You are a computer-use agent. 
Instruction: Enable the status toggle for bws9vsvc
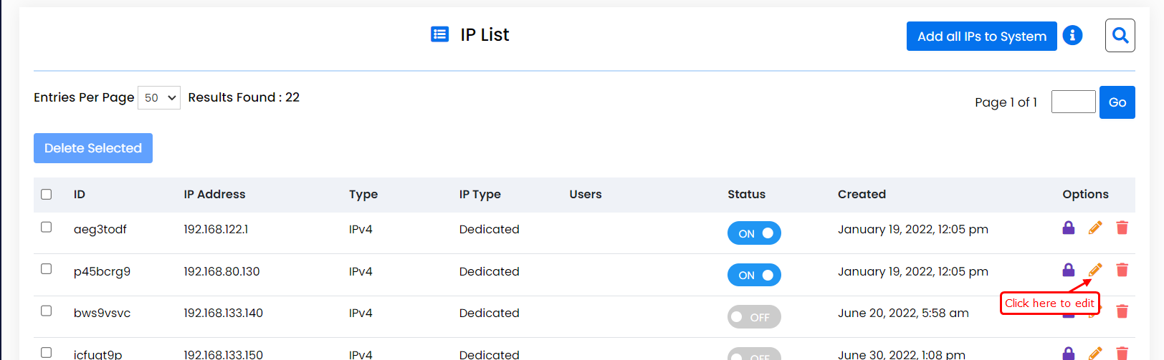(754, 317)
